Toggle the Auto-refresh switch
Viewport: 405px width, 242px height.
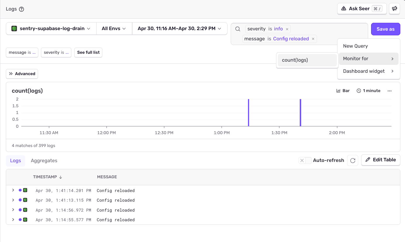click(305, 160)
